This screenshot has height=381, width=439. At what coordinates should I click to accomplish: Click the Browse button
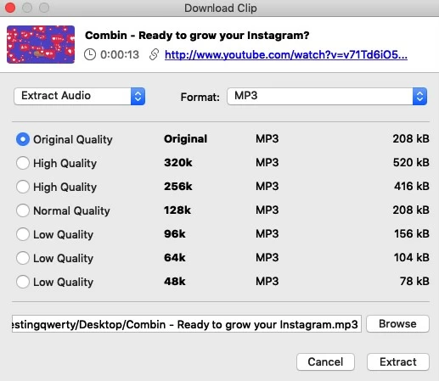pyautogui.click(x=397, y=324)
